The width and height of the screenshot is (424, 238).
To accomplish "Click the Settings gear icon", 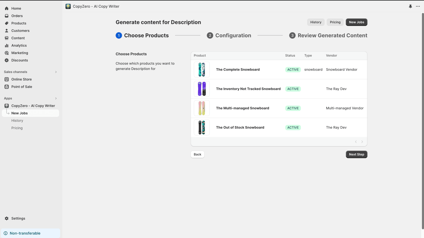I will (x=7, y=218).
